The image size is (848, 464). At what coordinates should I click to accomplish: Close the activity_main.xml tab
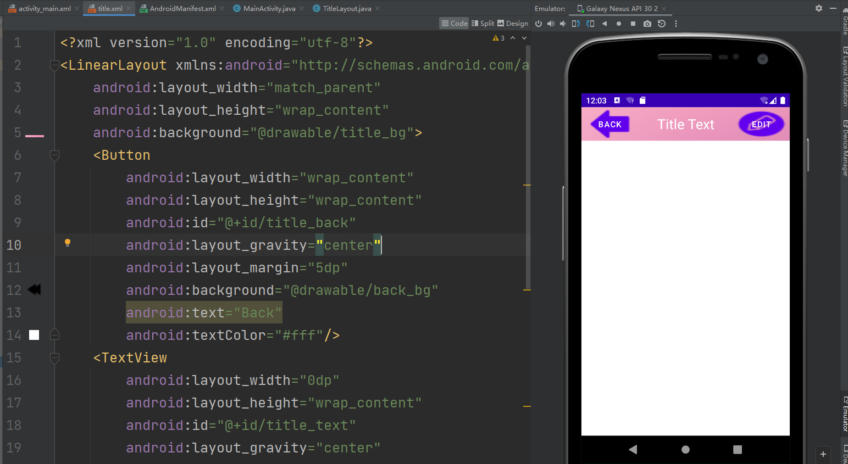[x=77, y=8]
